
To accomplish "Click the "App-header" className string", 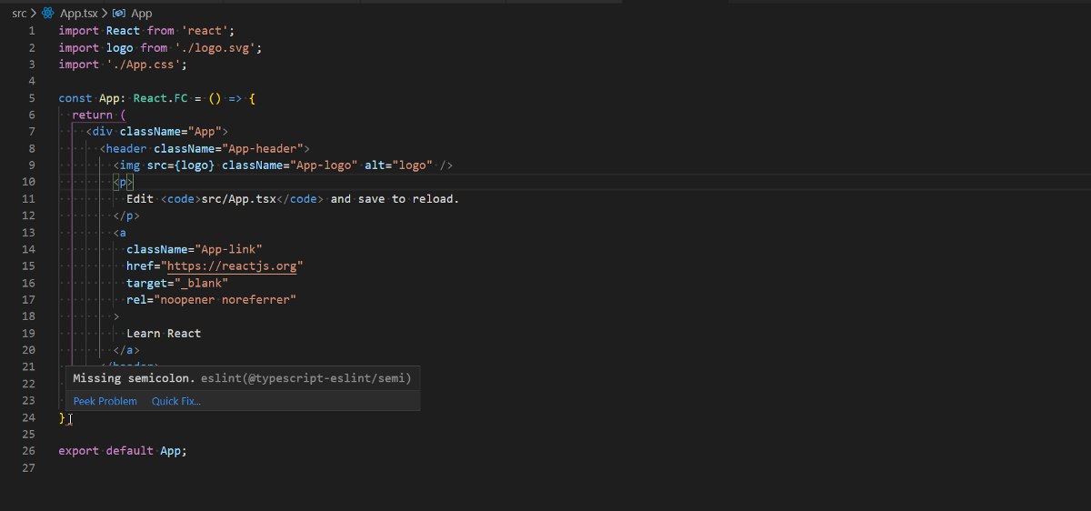I will pyautogui.click(x=263, y=148).
